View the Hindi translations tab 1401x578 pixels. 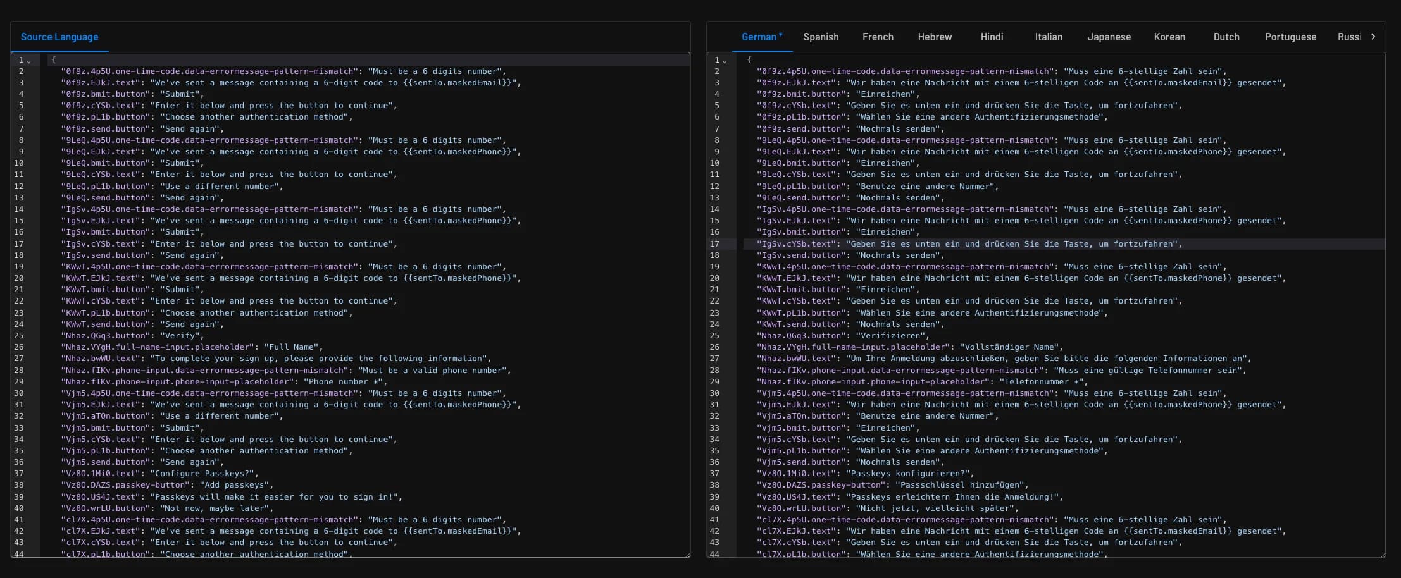992,37
